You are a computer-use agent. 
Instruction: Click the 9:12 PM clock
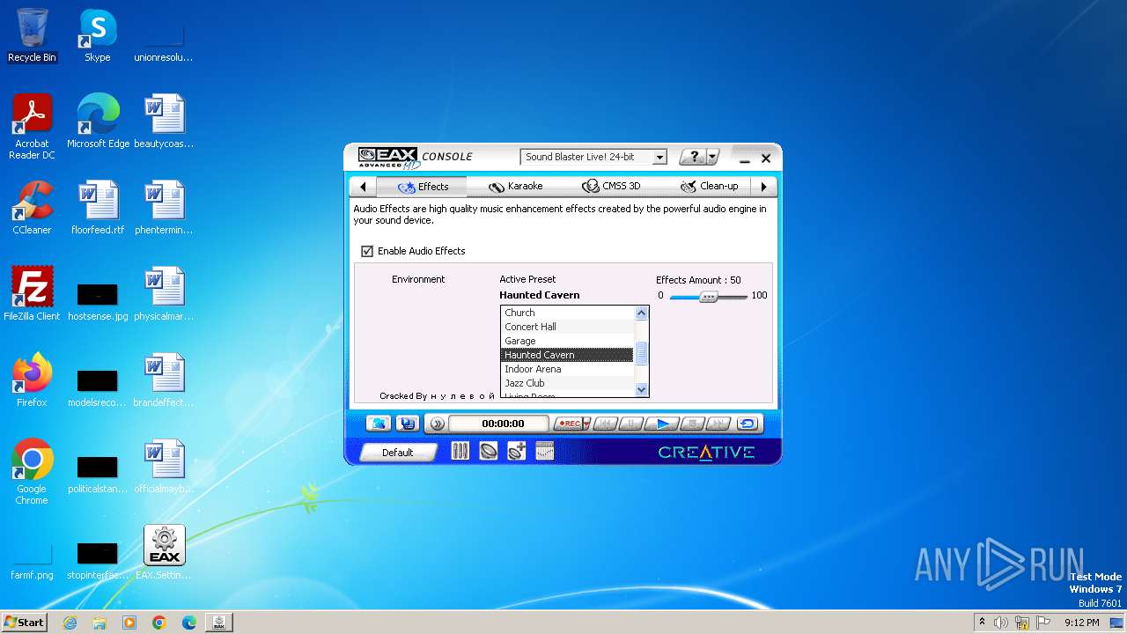pyautogui.click(x=1082, y=623)
